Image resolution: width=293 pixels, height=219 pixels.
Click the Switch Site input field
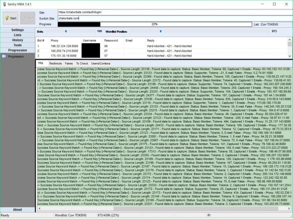[175, 18]
